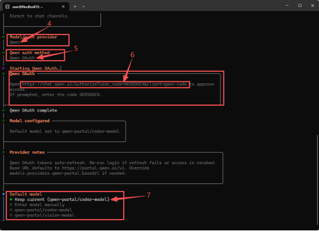The image size is (319, 231).
Task: Close the terminal window
Action: (313, 6)
